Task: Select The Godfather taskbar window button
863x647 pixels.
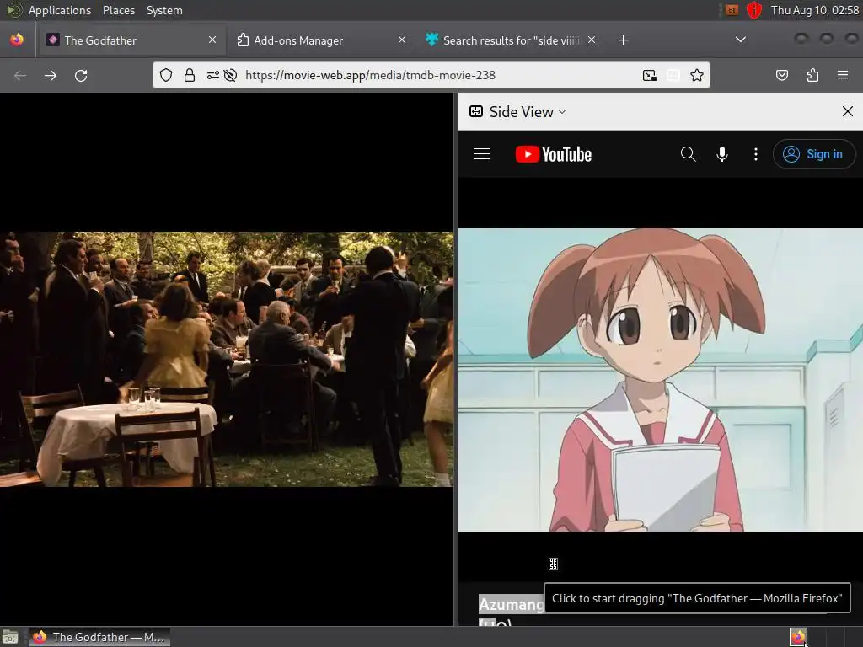Action: [x=99, y=637]
